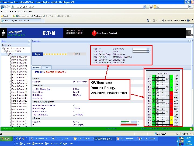194x146 pixels.
Task: Select the Eaton Power Xpert Gateway browser tab
Action: tap(21, 21)
